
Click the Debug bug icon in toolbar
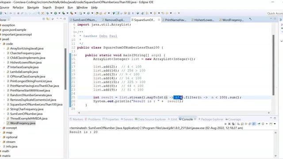[47, 13]
